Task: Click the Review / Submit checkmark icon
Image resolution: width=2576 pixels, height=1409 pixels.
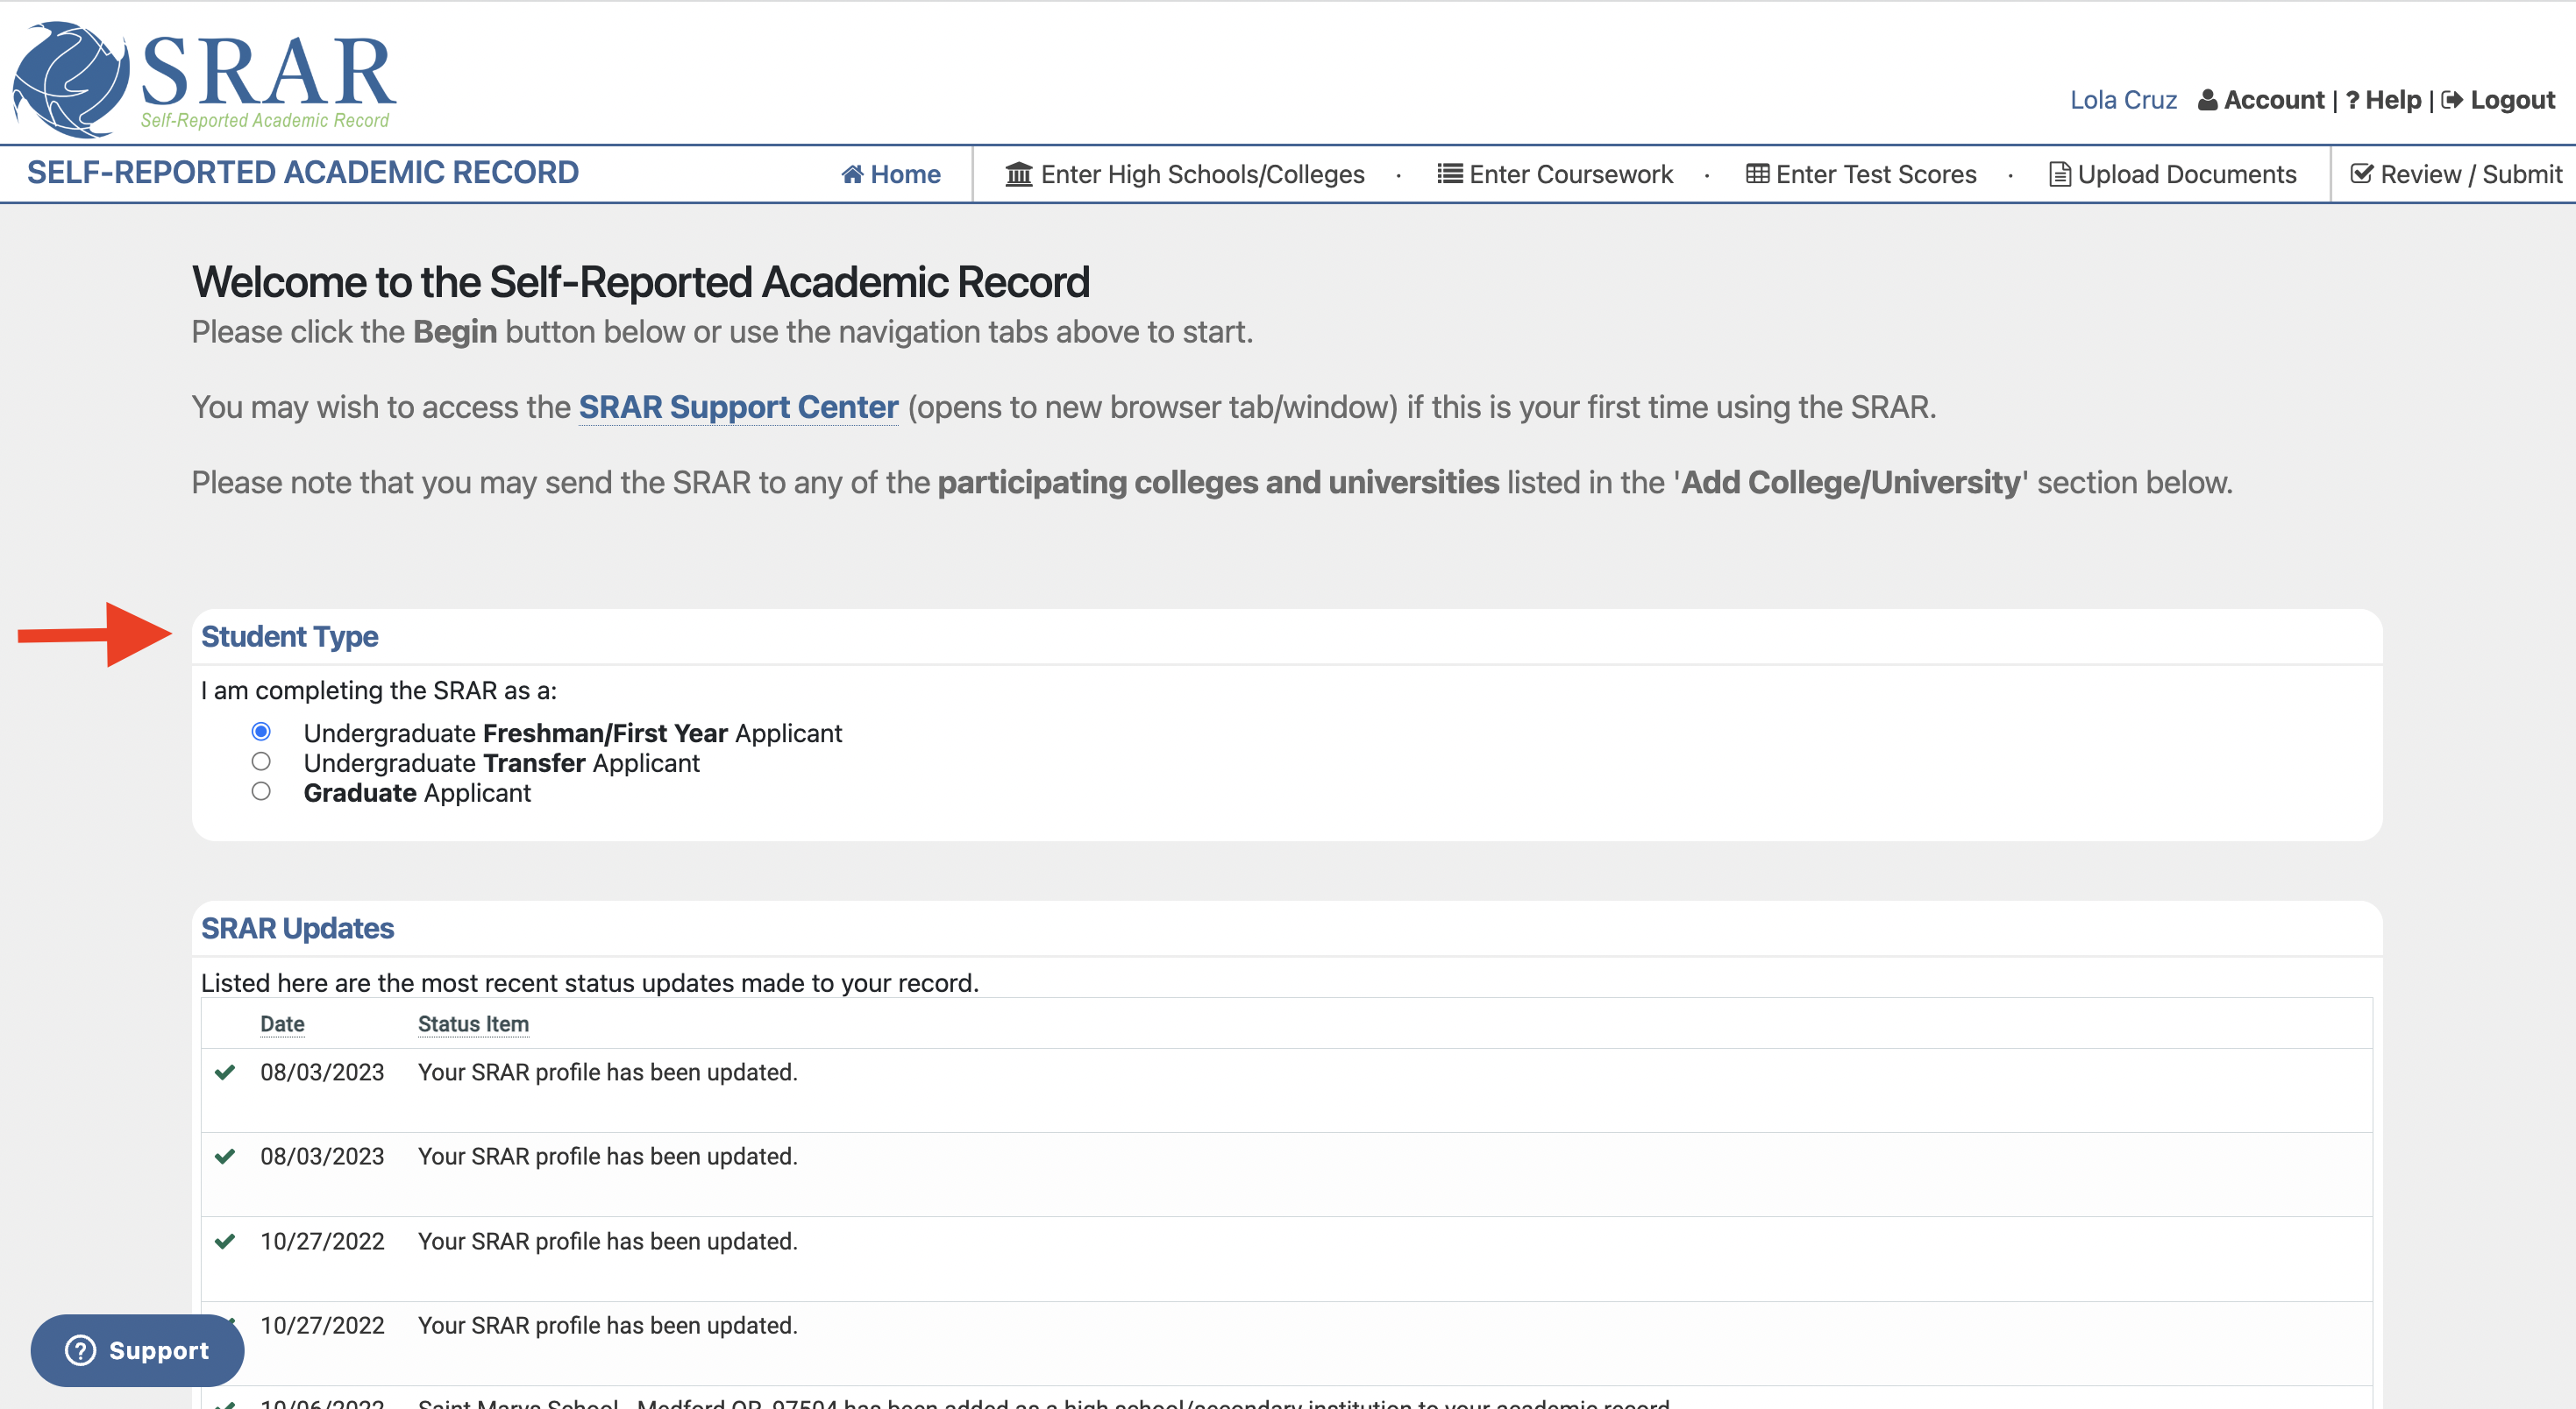Action: pos(2361,173)
